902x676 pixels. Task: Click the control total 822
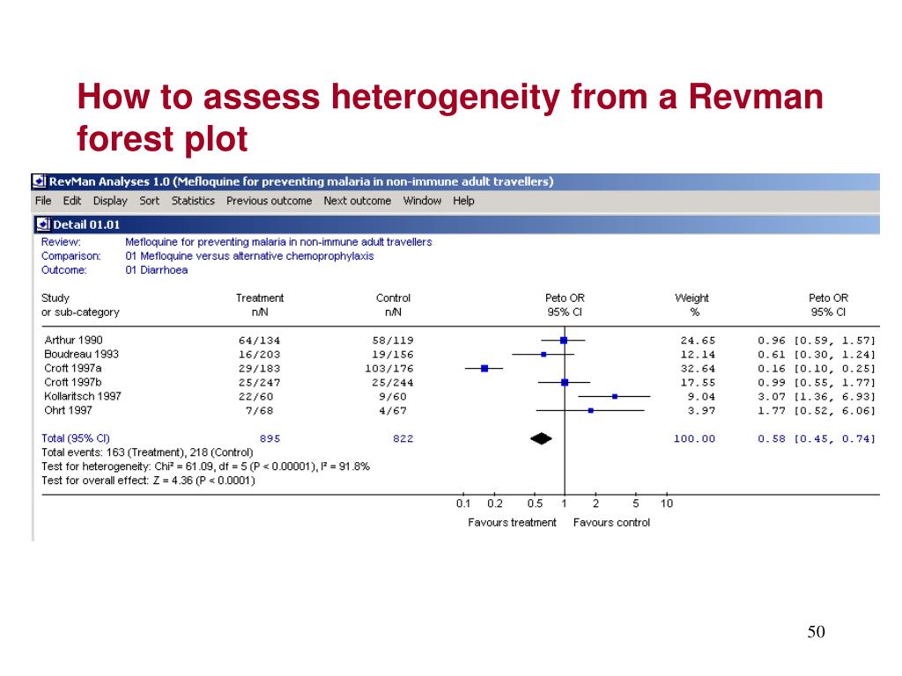tap(403, 438)
